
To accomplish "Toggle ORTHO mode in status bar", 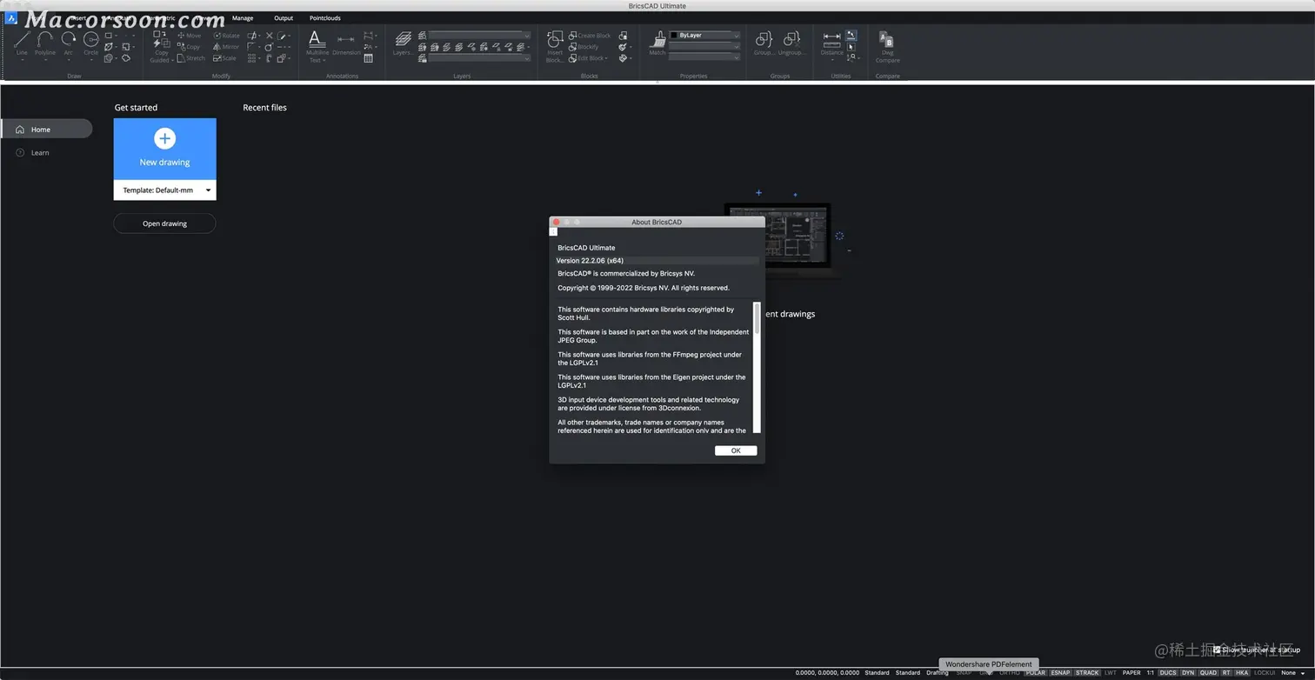I will pyautogui.click(x=1010, y=673).
